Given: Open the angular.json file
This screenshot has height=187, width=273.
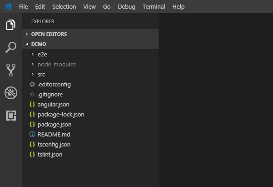Looking at the screenshot, I should pyautogui.click(x=53, y=104).
